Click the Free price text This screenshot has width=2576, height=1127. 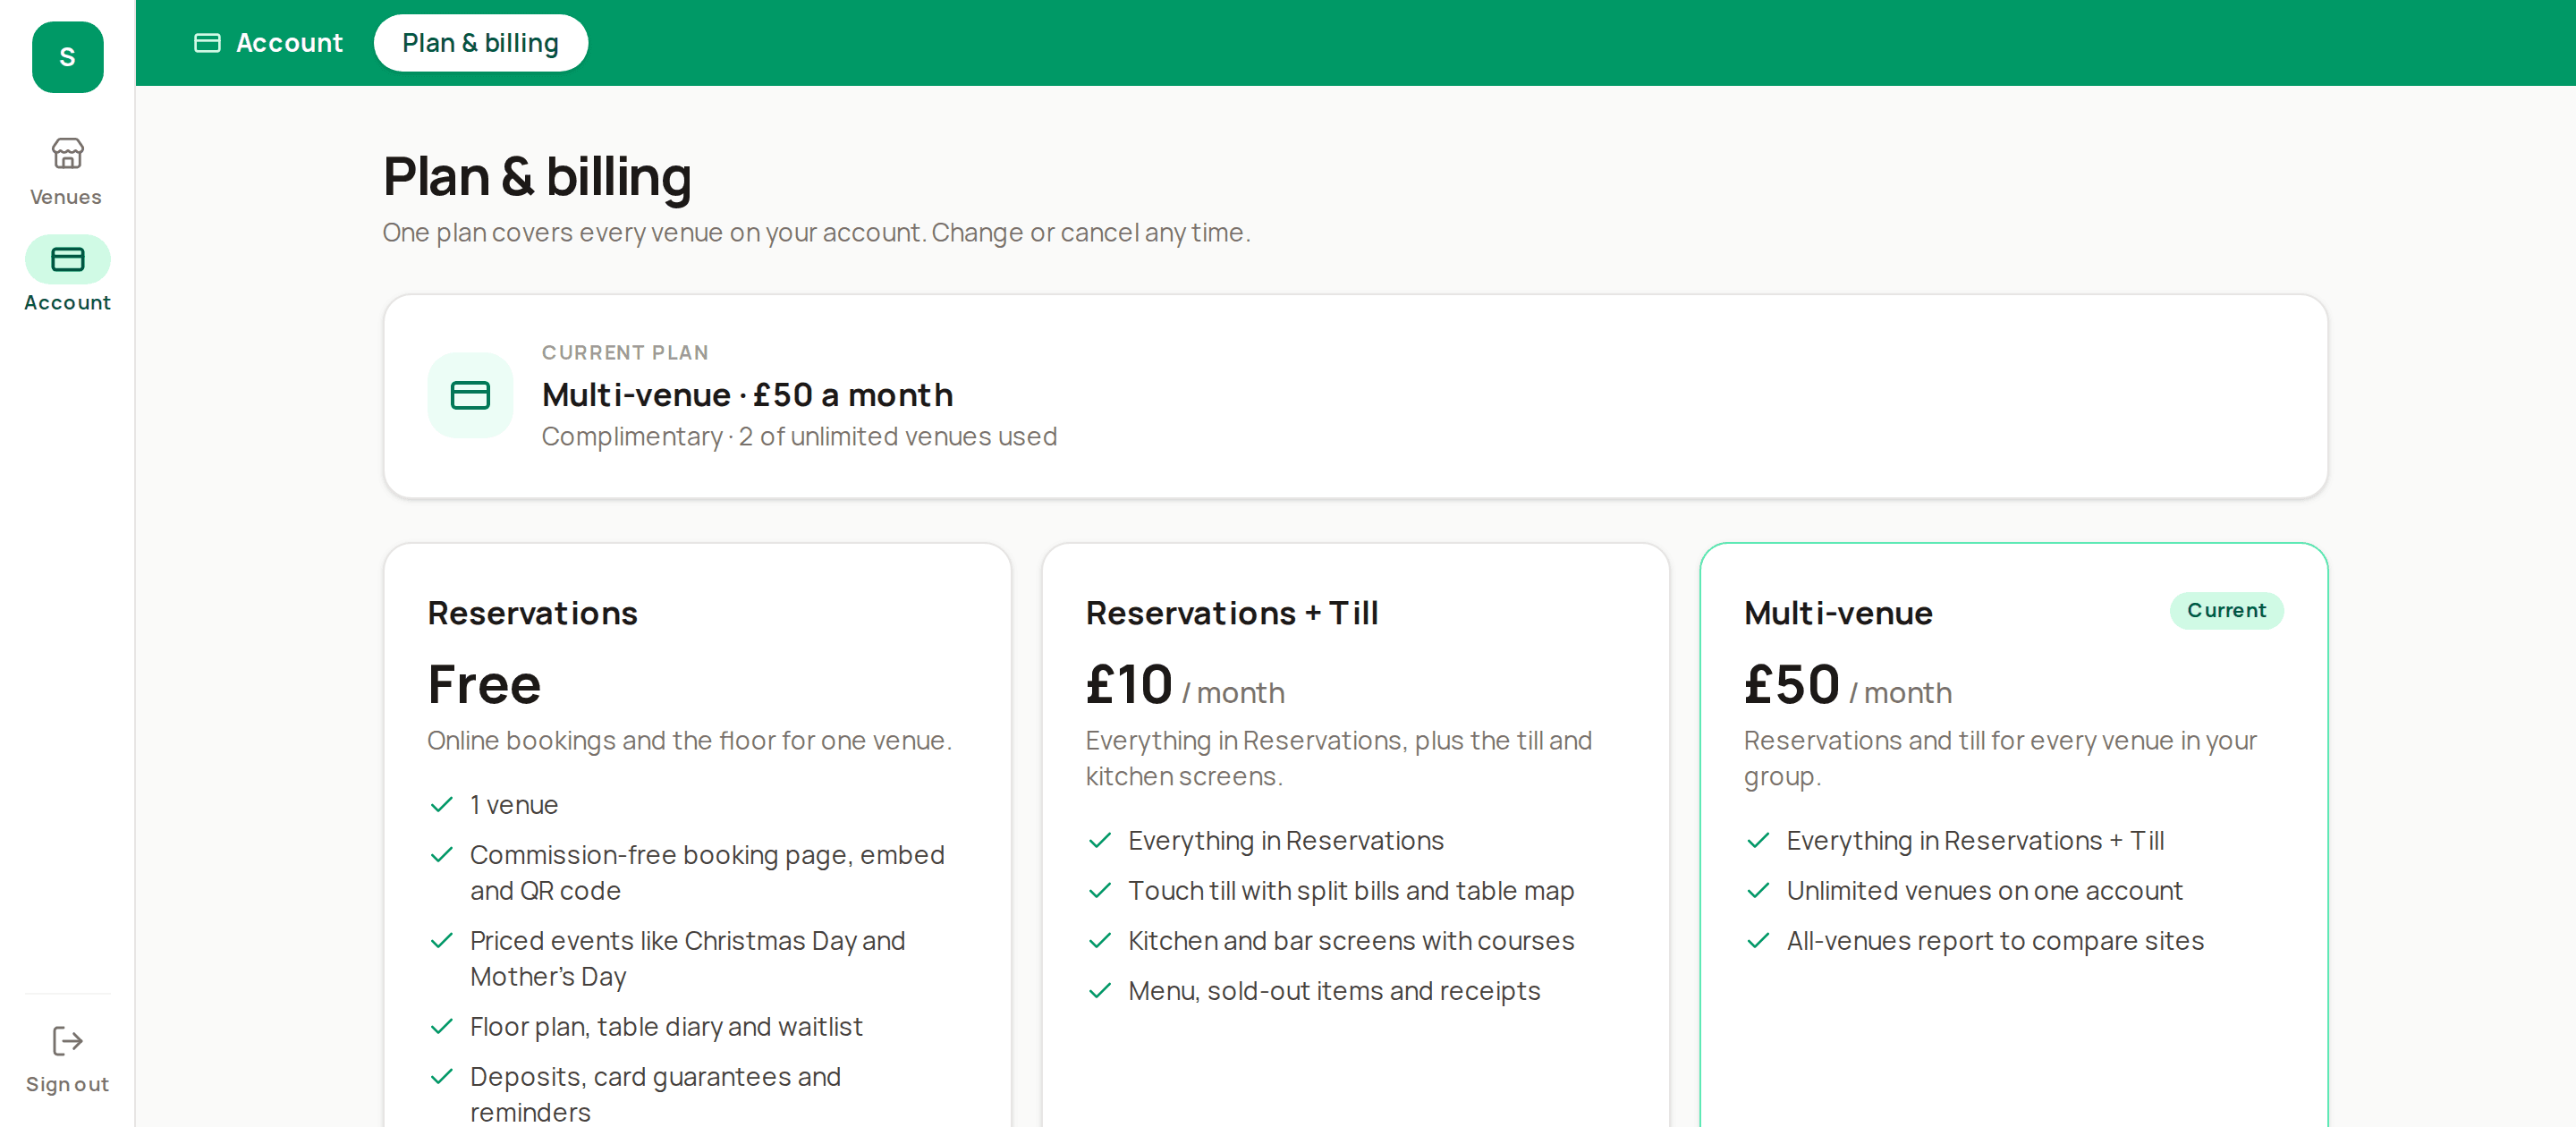[x=484, y=685]
